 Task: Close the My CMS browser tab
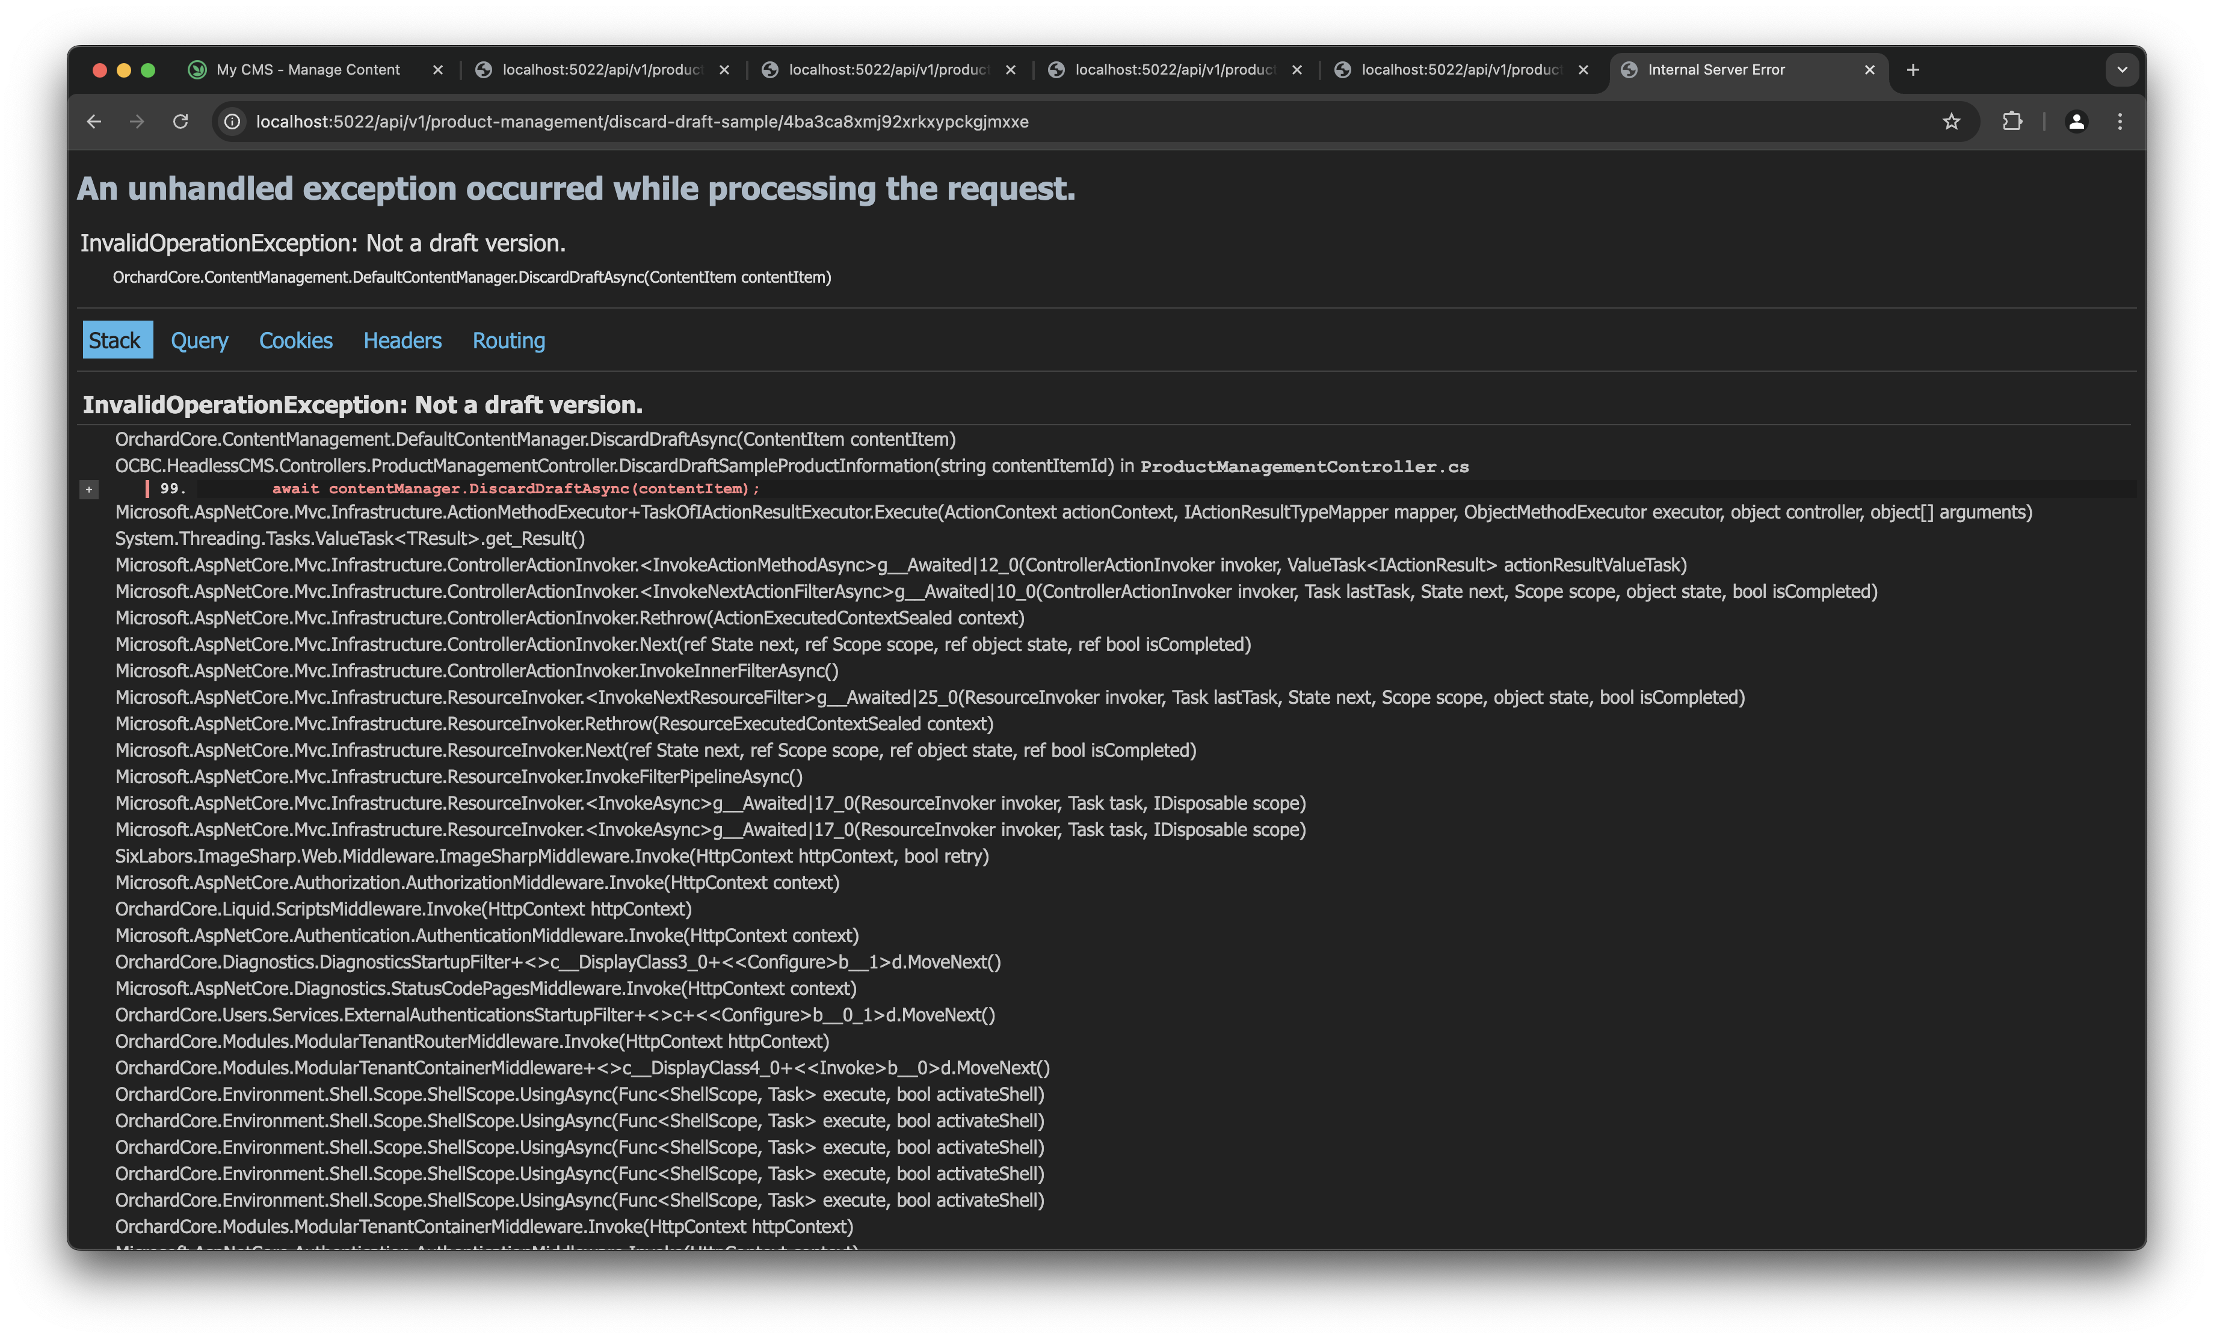[x=437, y=70]
